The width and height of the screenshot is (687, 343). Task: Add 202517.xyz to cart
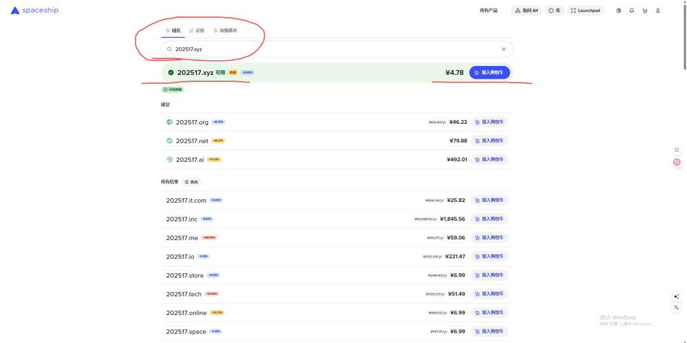click(x=489, y=72)
